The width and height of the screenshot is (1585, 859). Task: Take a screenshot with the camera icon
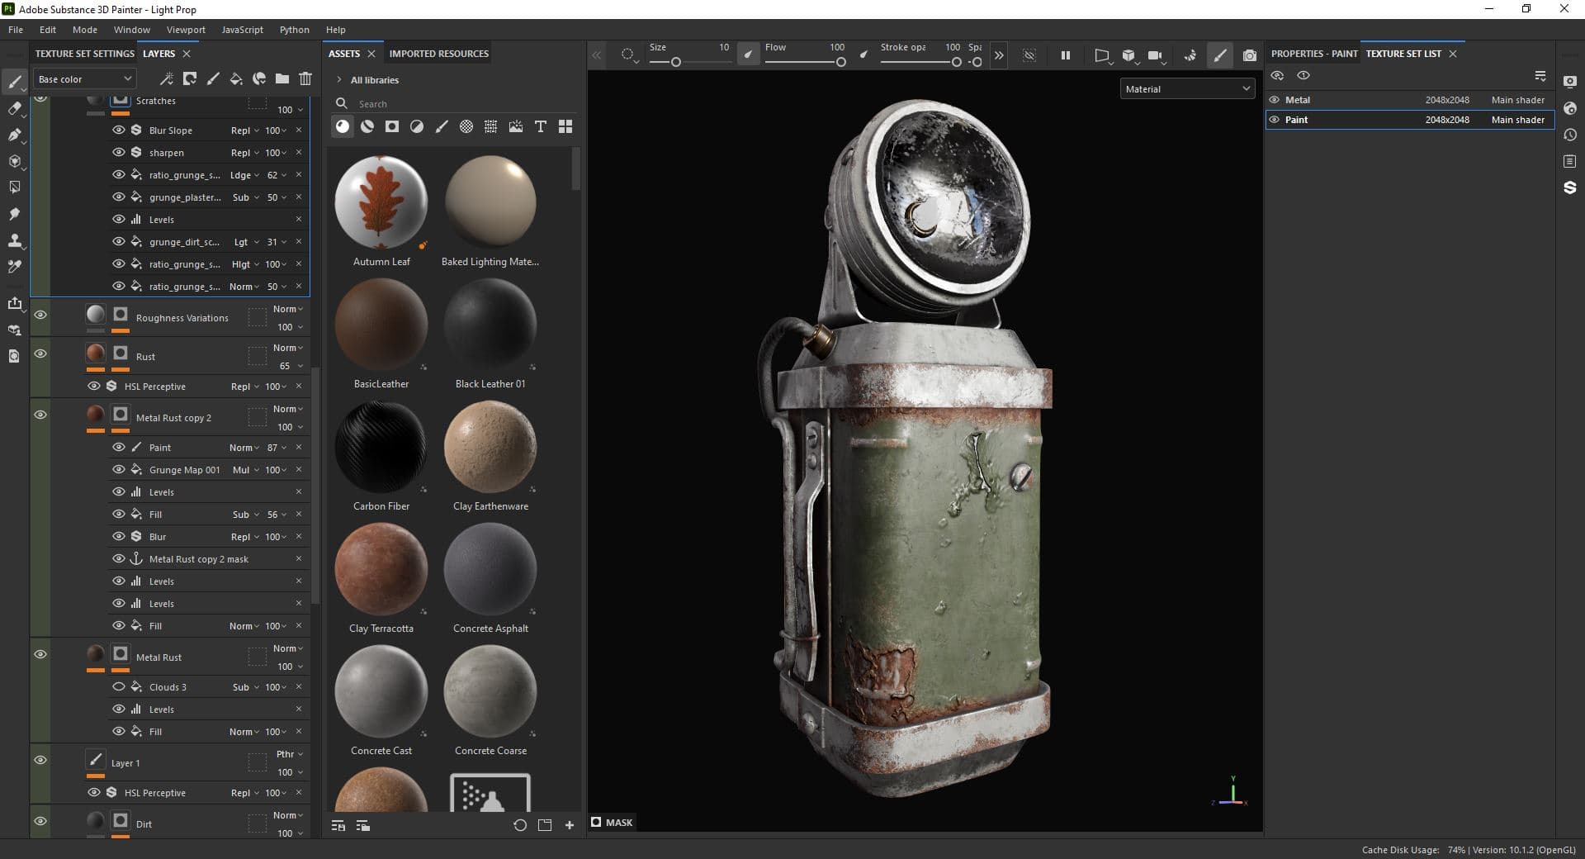(1249, 55)
